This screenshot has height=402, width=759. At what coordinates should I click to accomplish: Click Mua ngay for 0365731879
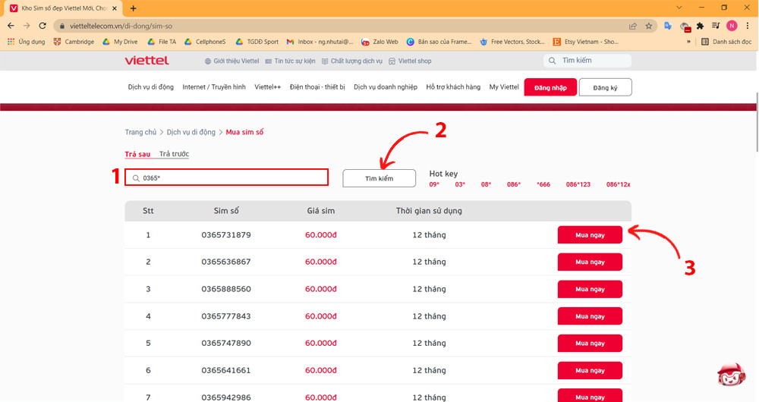(x=590, y=234)
